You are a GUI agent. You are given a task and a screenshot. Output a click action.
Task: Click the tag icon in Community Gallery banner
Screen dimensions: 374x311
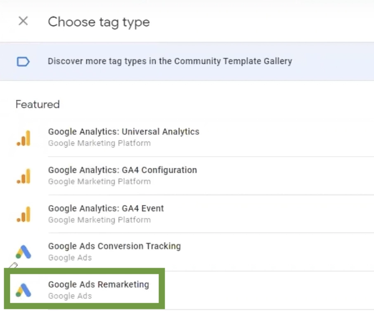(23, 62)
